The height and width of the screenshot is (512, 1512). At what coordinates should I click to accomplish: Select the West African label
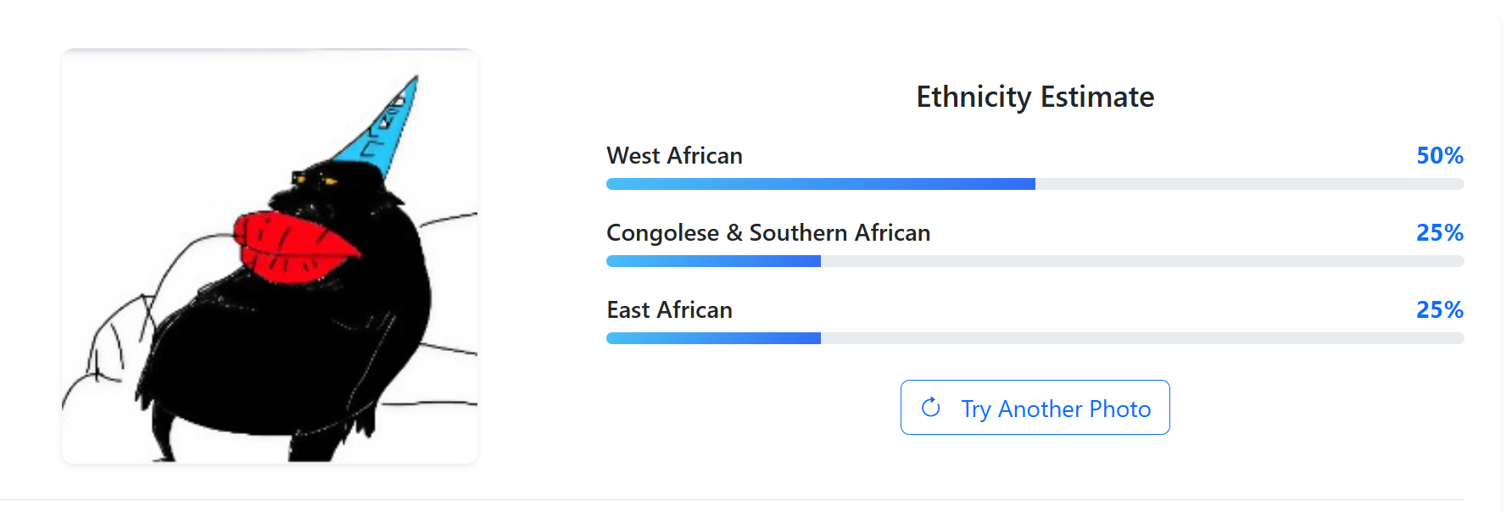coord(674,156)
